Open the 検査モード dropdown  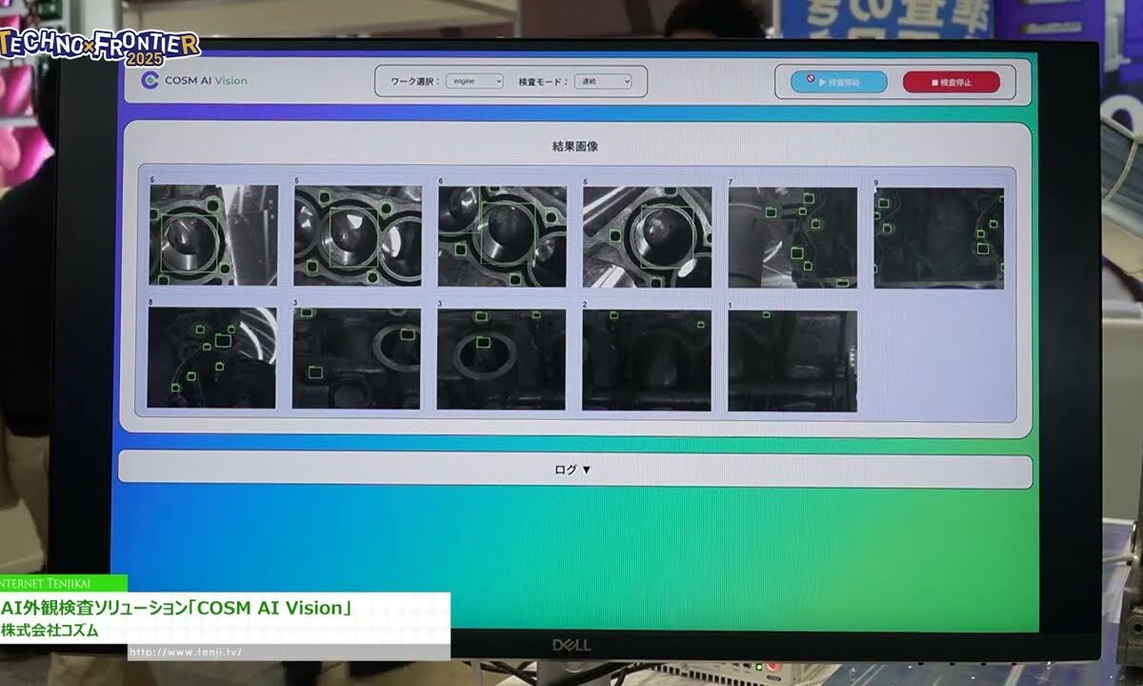(x=602, y=82)
